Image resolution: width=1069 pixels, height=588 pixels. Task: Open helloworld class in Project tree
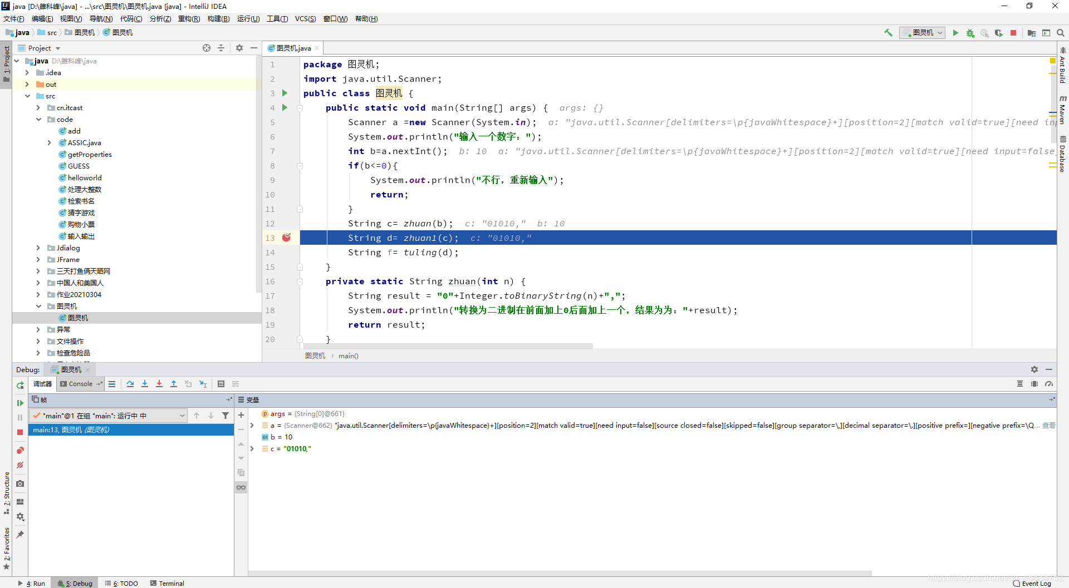(85, 177)
